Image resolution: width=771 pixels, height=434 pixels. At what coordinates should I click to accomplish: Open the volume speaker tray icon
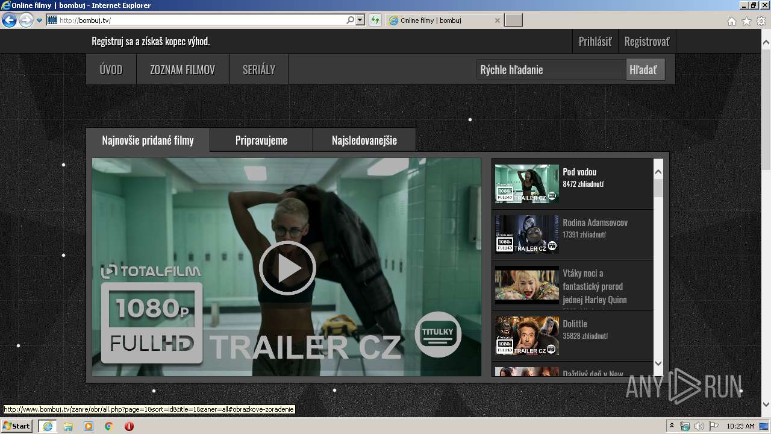click(x=699, y=426)
